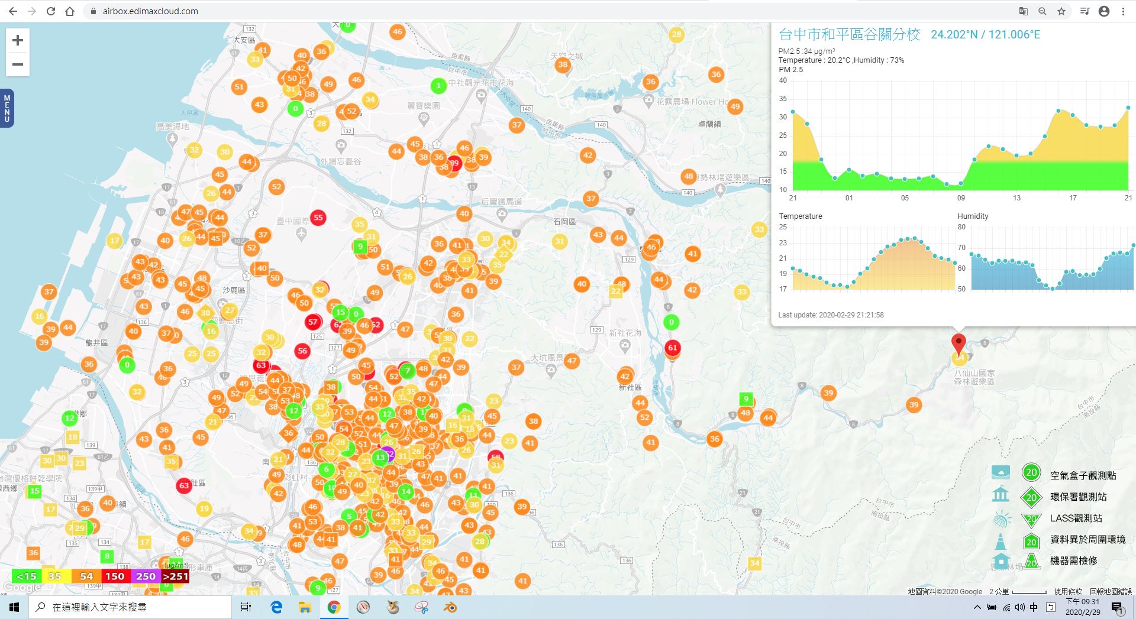The height and width of the screenshot is (619, 1136).
Task: Open Blender from the taskbar
Action: point(450,607)
